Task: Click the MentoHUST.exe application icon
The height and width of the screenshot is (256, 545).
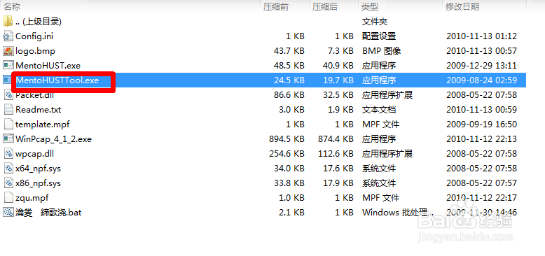Action: [8, 65]
